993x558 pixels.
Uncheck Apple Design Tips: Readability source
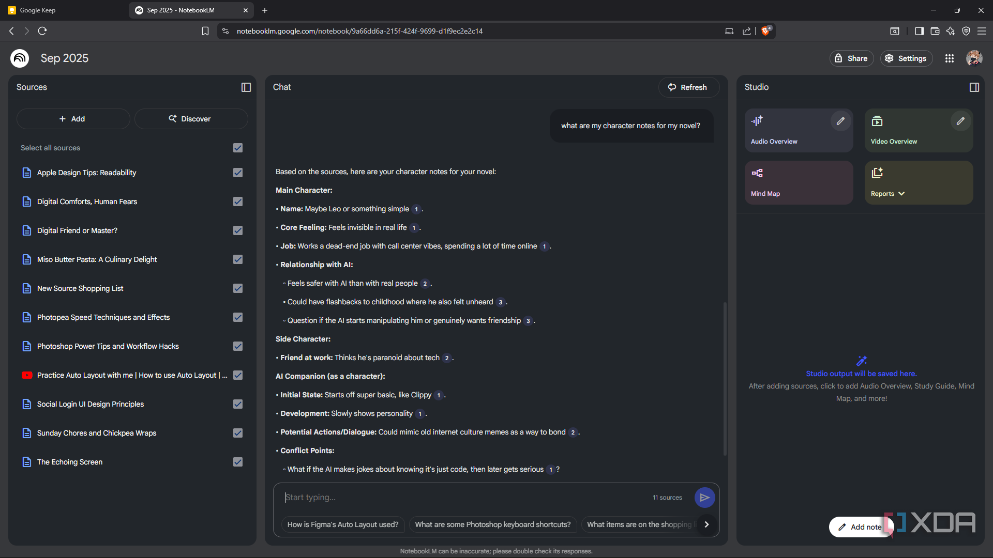[x=238, y=173]
